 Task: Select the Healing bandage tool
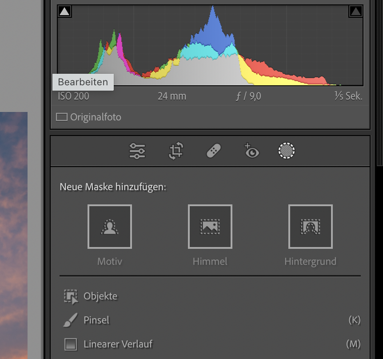(214, 151)
